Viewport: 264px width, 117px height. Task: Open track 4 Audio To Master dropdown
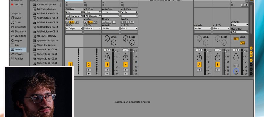129,28
